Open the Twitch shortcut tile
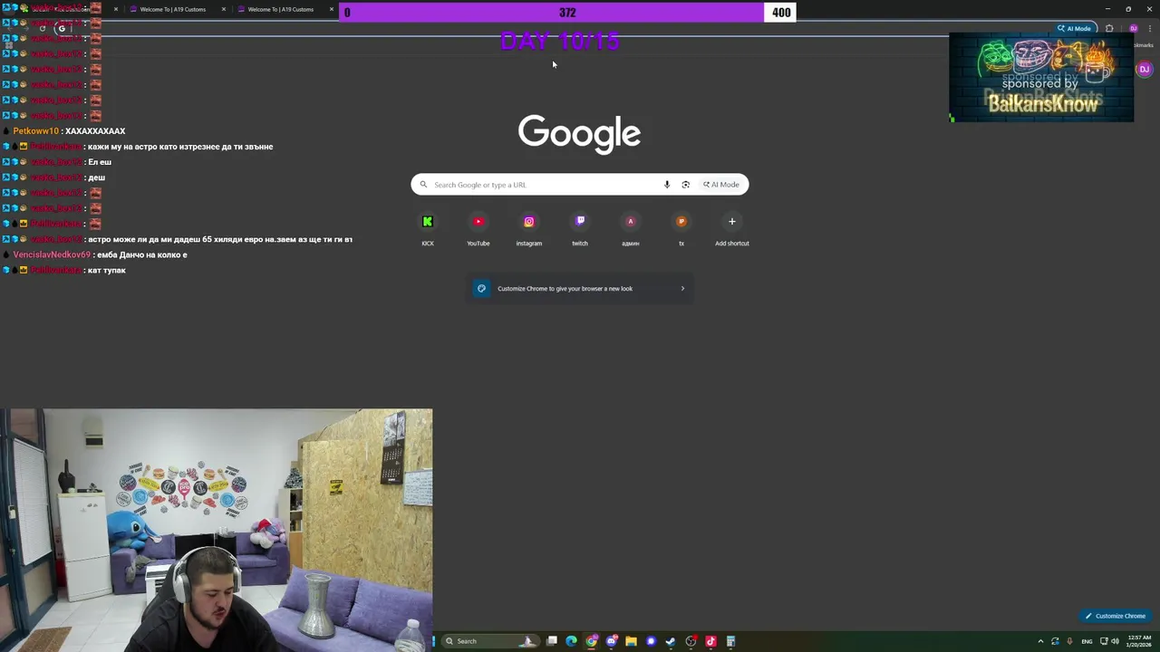Screen dimensions: 1160x652 pos(580,229)
